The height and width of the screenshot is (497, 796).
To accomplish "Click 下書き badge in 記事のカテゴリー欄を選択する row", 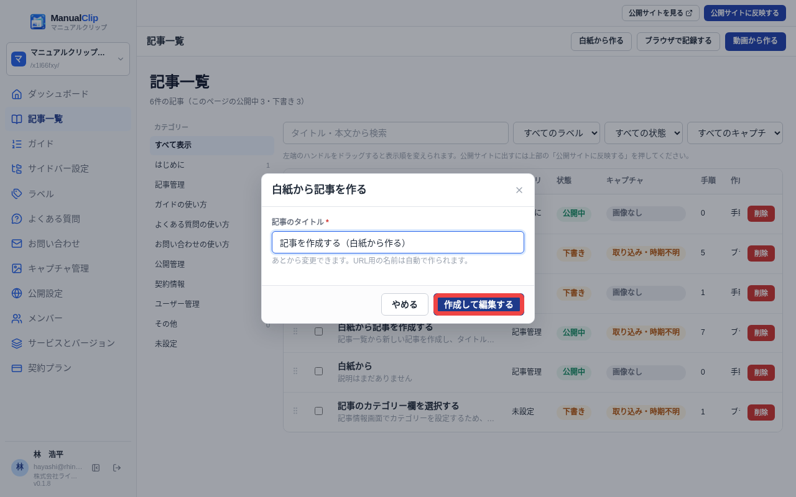I will (574, 412).
